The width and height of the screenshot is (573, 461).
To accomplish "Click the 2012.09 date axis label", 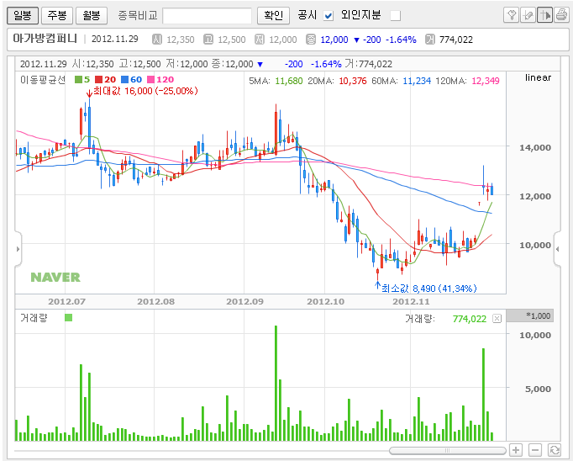I will click(244, 301).
